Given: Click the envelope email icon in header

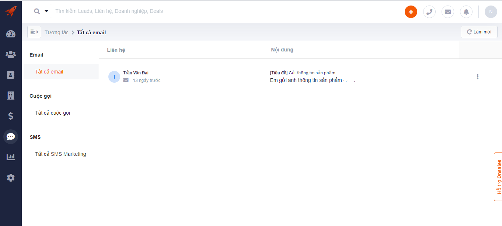Looking at the screenshot, I should point(448,12).
